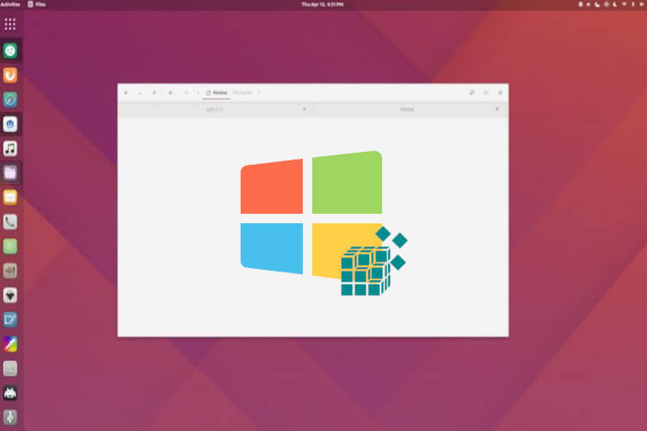This screenshot has height=431, width=647.
Task: Open the brown code app in dock
Action: tap(10, 271)
